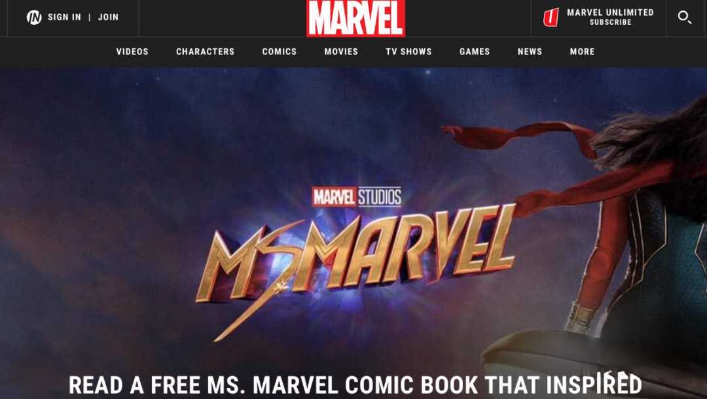
Task: Select Games from the navigation bar
Action: (x=475, y=52)
